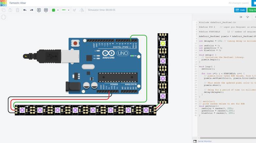This screenshot has height=143, width=256.
Task: Rename the Fantastic Albar project title
Action: pos(18,3)
